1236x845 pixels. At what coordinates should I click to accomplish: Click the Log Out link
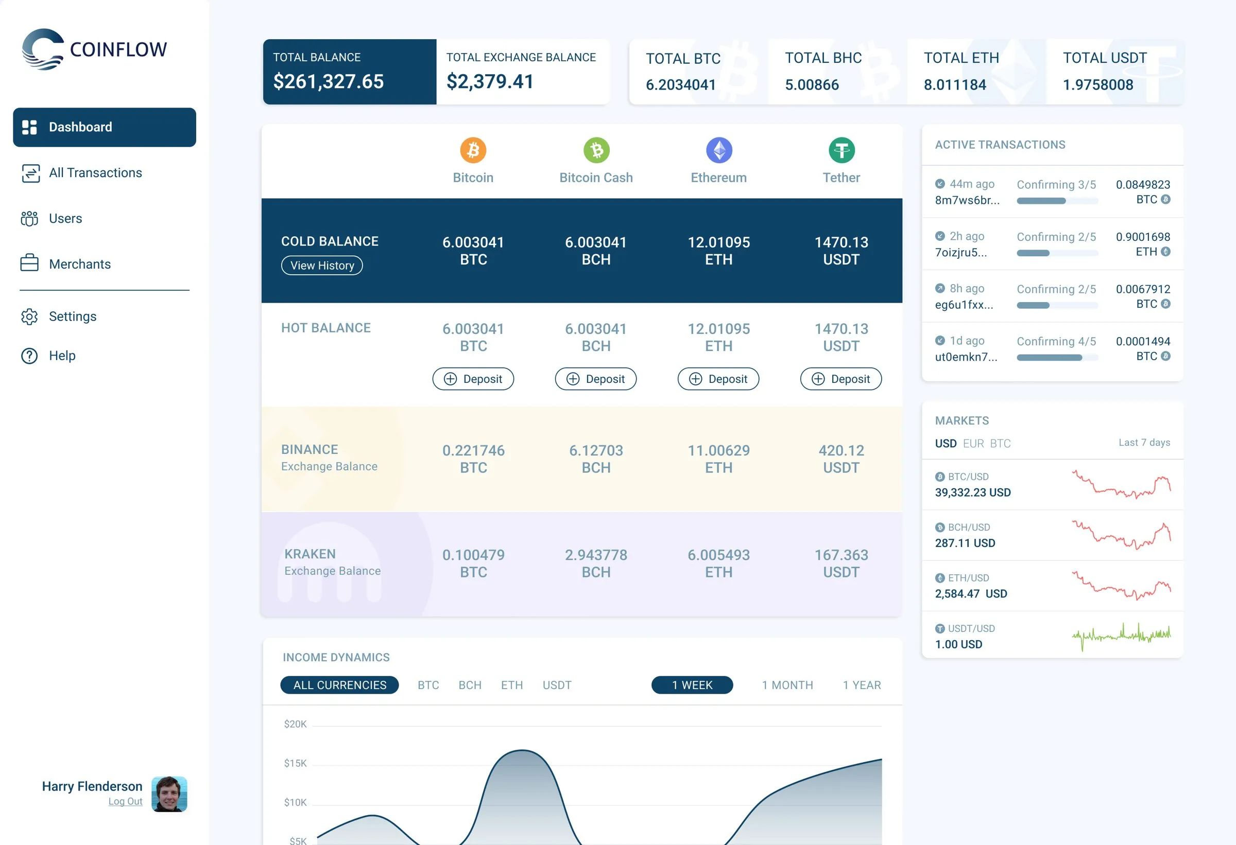[126, 801]
